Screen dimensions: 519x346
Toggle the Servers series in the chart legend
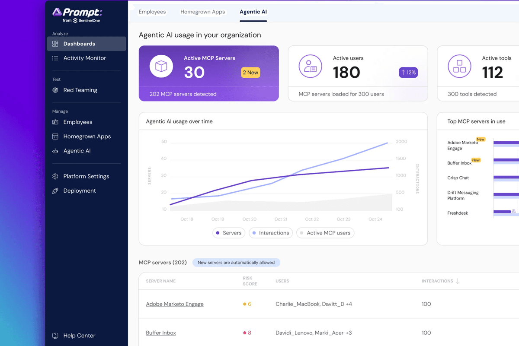coord(229,233)
